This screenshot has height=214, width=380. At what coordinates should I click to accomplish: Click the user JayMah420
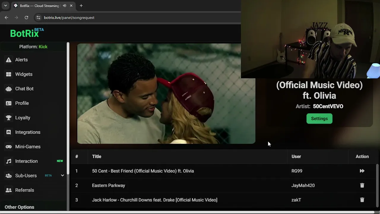[x=303, y=185]
